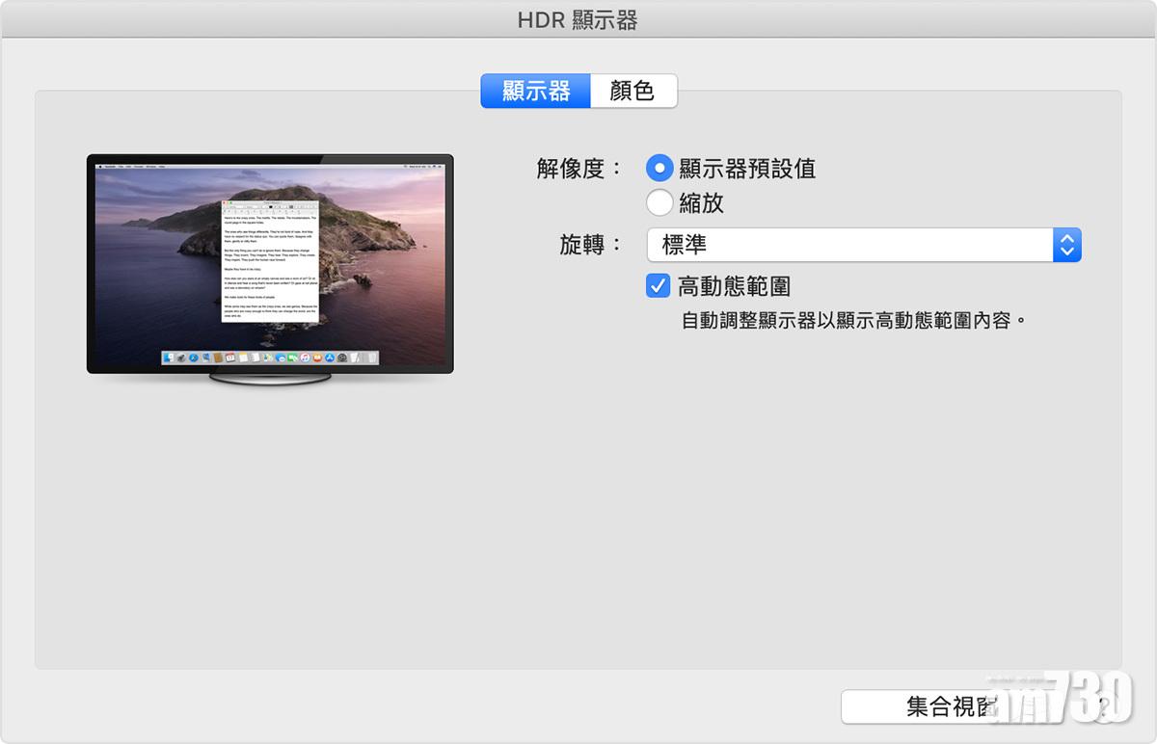The image size is (1157, 744).
Task: Click the Music icon in the preview dock
Action: click(x=305, y=358)
